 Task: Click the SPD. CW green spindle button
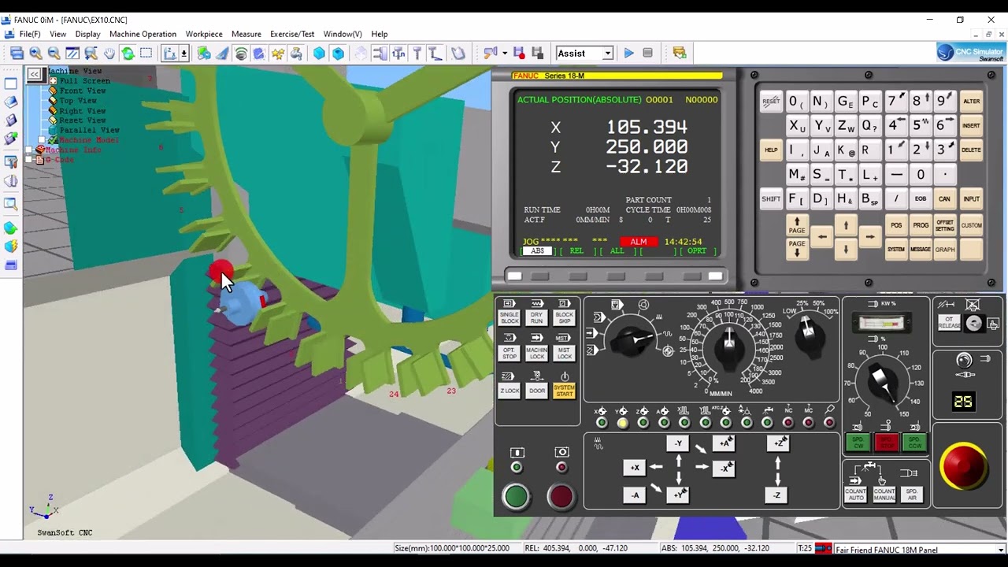pyautogui.click(x=858, y=443)
